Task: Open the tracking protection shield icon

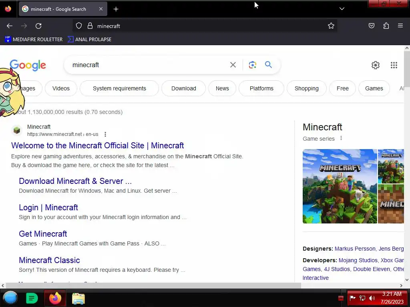Action: coord(79,26)
